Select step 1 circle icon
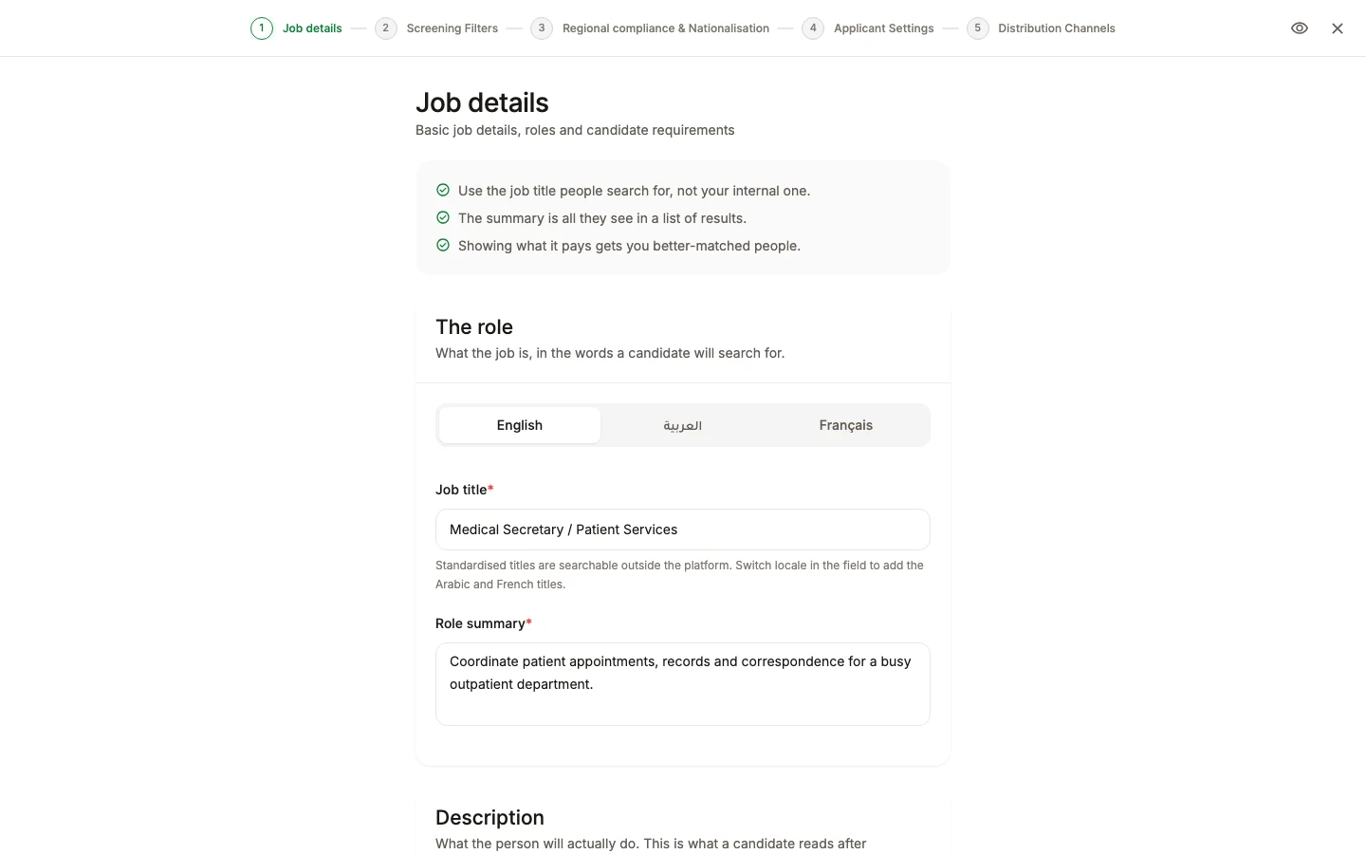This screenshot has width=1366, height=854. tap(262, 28)
